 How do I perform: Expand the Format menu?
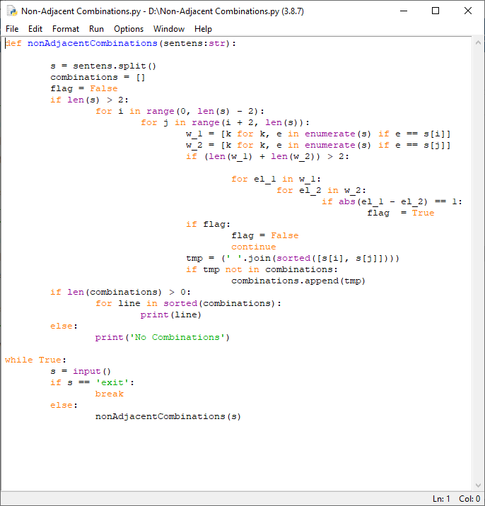coord(66,29)
